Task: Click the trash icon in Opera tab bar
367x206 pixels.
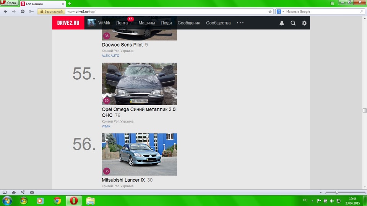Action: pos(332,3)
